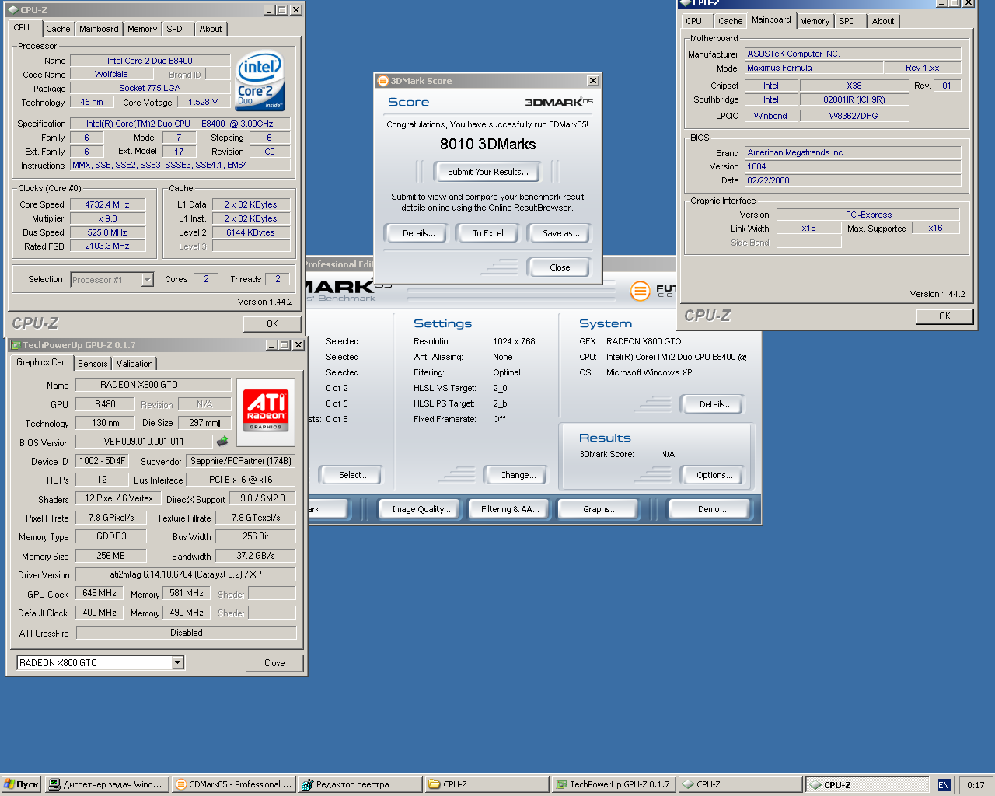Click Close button in GPU-Z

tap(274, 663)
